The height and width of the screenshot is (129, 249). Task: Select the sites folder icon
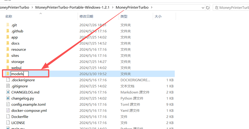point(8,55)
